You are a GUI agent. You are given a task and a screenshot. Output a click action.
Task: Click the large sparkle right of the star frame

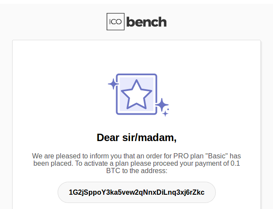(162, 105)
